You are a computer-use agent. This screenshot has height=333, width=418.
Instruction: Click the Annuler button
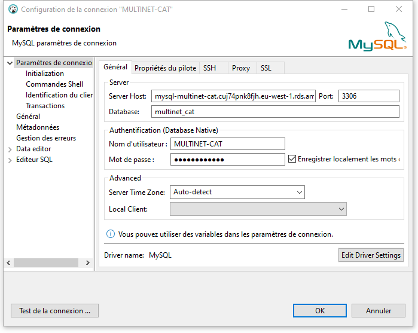379,311
